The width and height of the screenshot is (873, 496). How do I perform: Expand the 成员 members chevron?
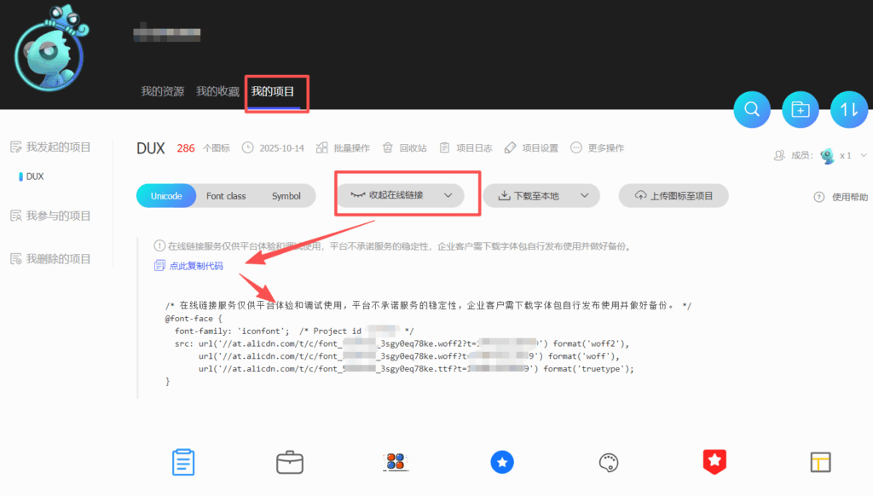(864, 156)
